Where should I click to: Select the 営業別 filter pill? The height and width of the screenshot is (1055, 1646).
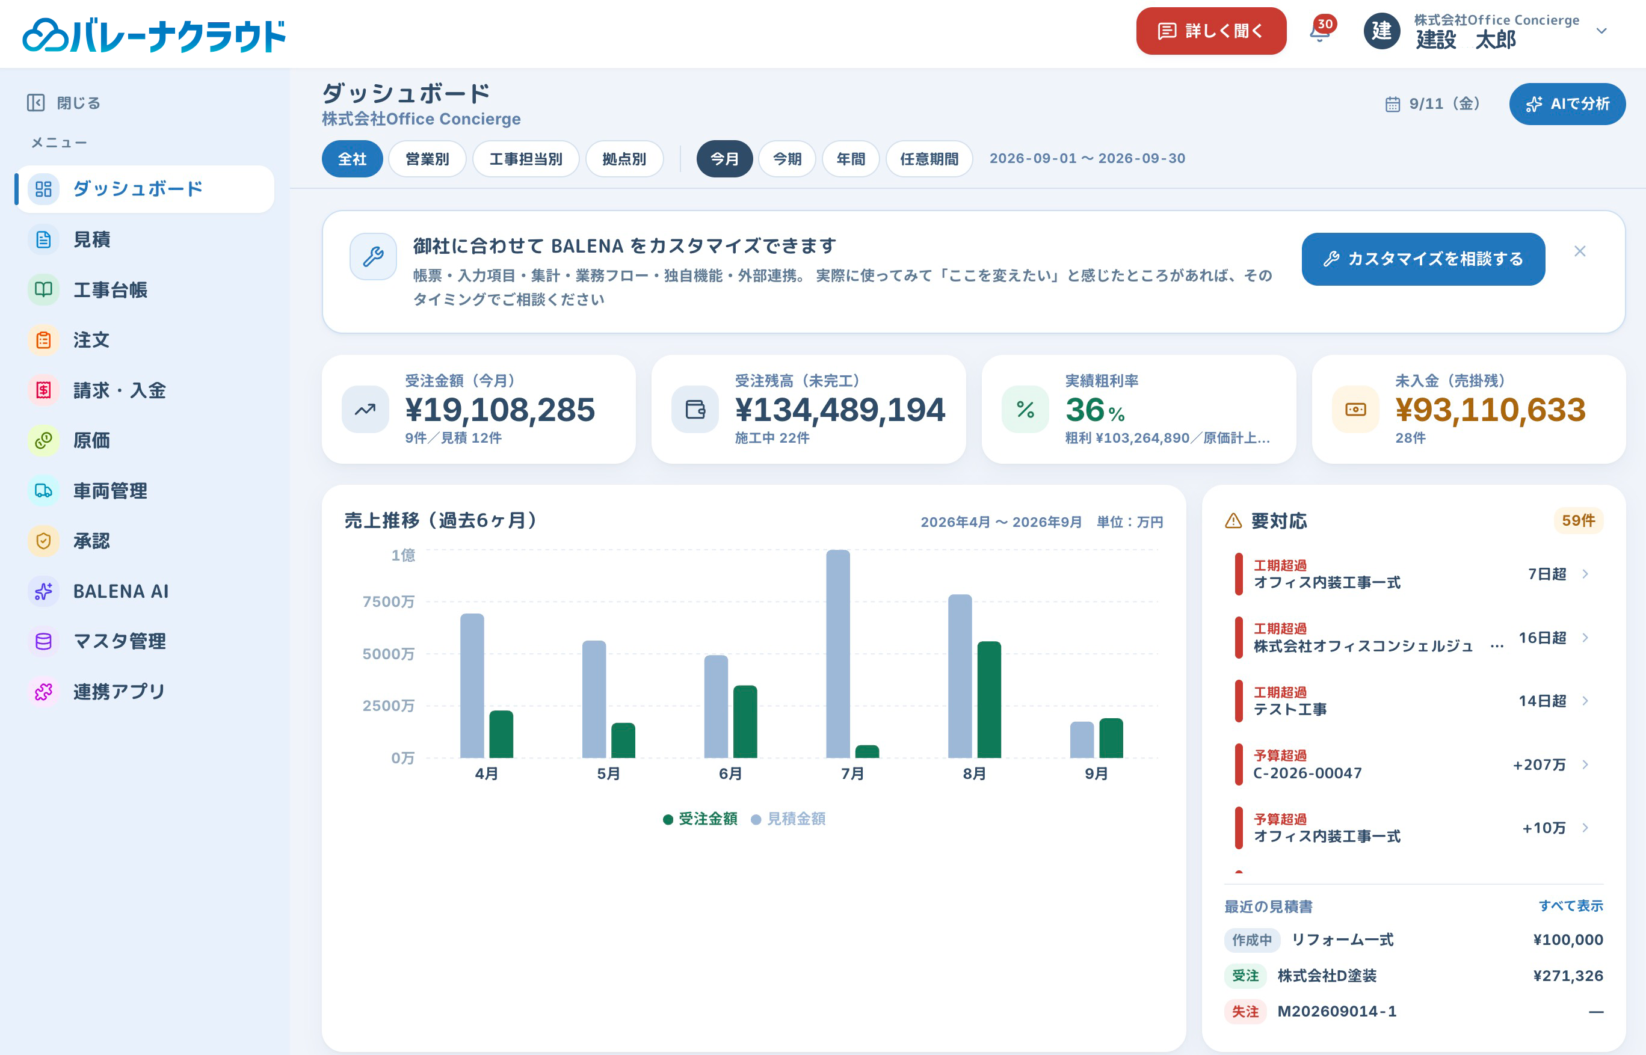click(x=427, y=159)
